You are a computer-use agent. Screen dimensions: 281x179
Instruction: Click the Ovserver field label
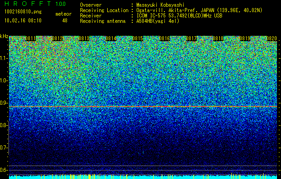tap(91, 5)
